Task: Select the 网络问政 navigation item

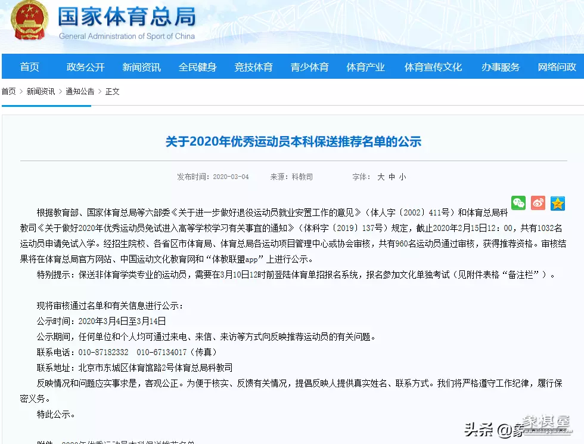Action: (x=557, y=67)
